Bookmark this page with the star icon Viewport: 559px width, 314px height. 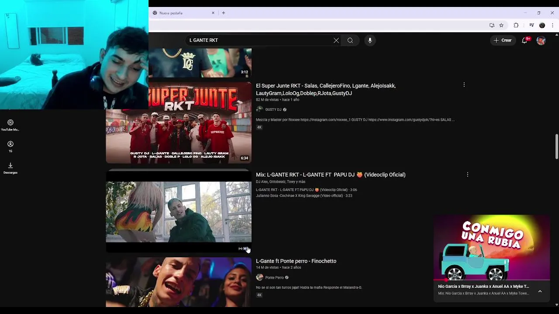coord(501,25)
